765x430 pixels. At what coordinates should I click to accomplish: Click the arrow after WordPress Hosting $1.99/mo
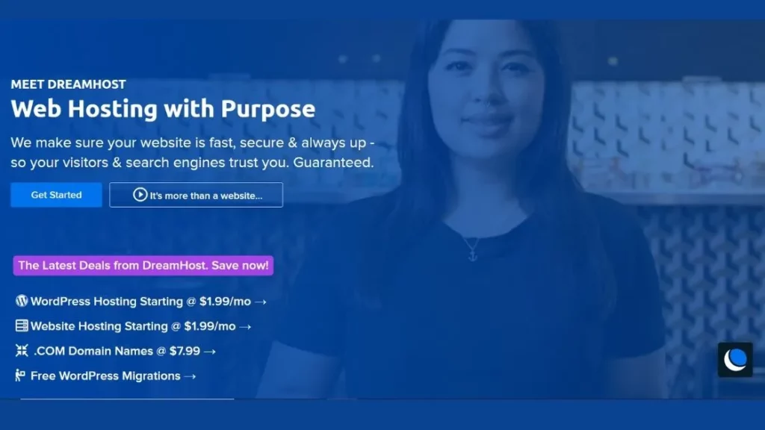[x=261, y=302]
